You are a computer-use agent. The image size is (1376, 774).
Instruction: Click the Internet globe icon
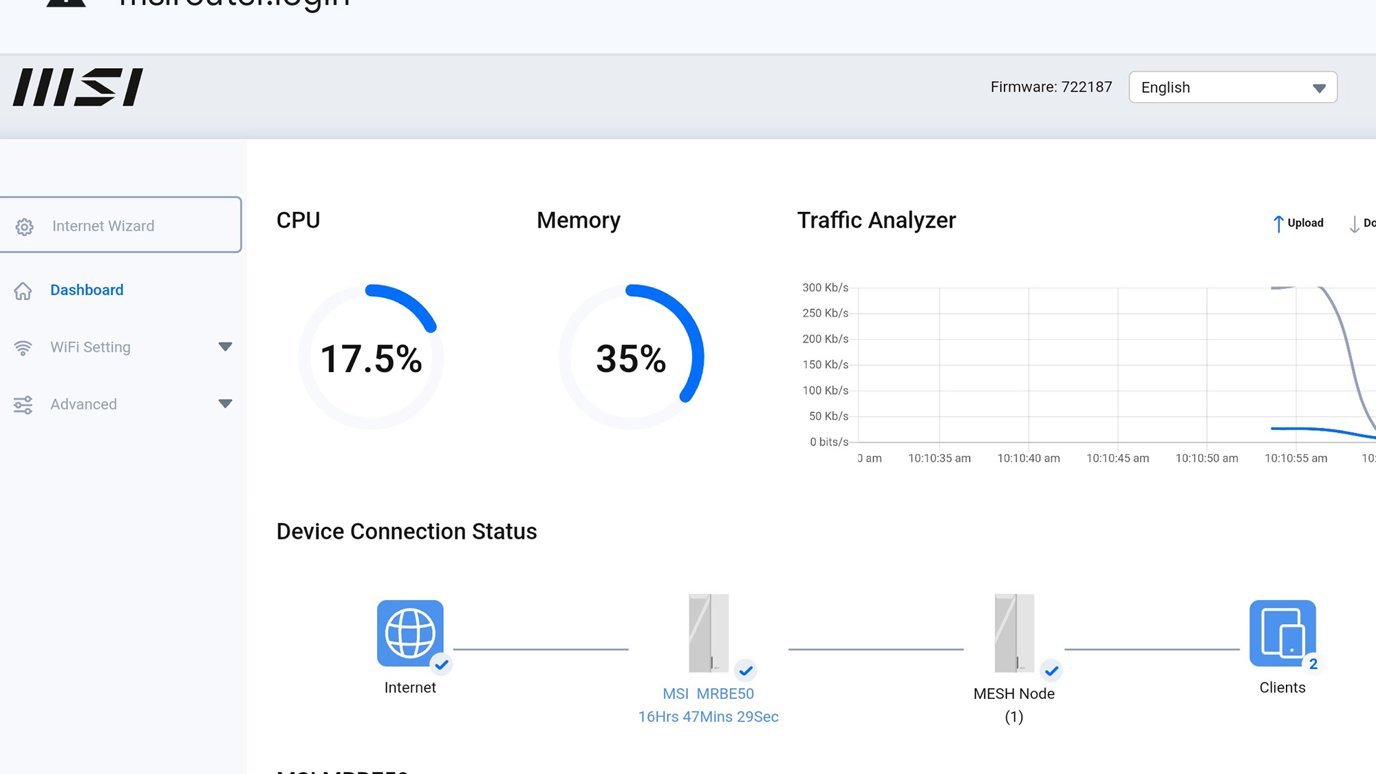410,633
